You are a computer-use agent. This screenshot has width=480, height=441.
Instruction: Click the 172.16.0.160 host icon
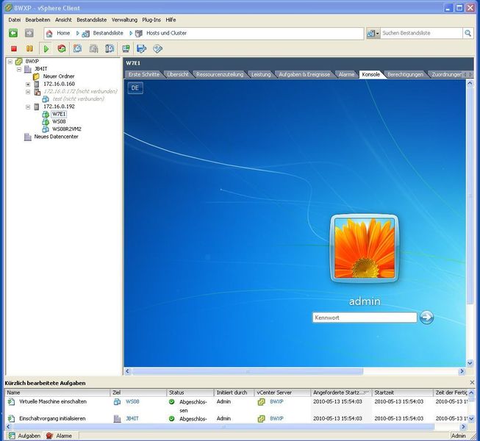click(x=37, y=85)
